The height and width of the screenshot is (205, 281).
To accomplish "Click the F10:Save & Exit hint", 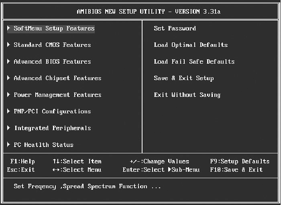I will 236,170.
